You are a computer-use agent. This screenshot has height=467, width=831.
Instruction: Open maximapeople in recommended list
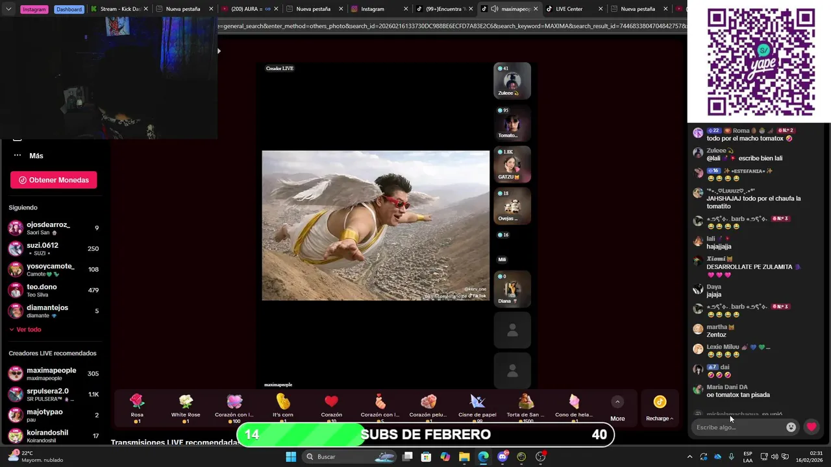pos(53,374)
